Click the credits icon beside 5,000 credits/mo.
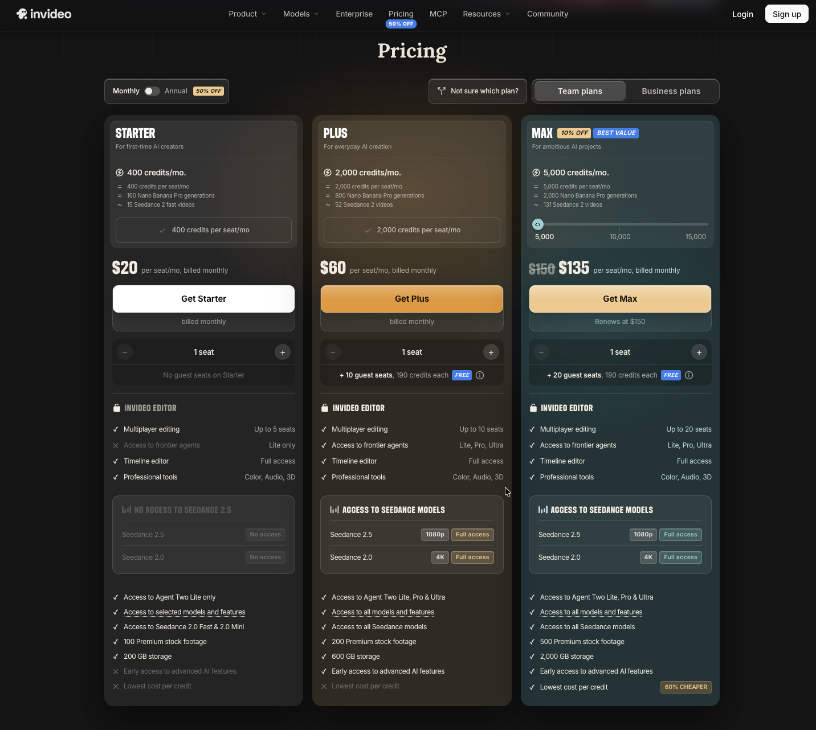This screenshot has width=816, height=730. [536, 173]
